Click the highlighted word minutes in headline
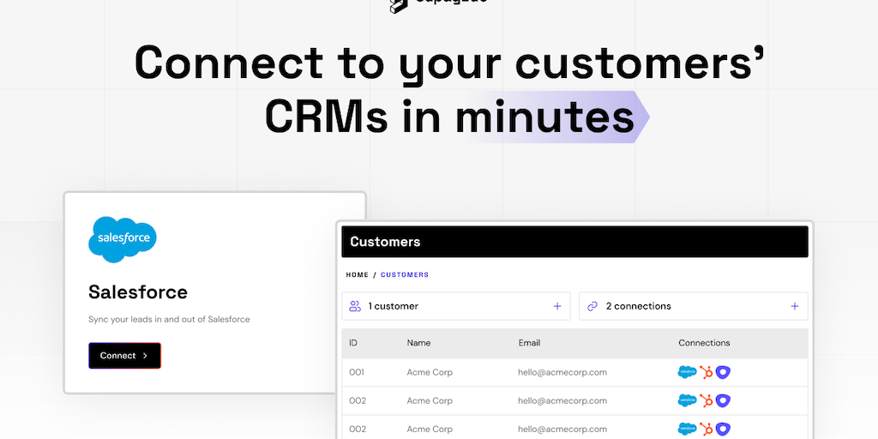 544,117
